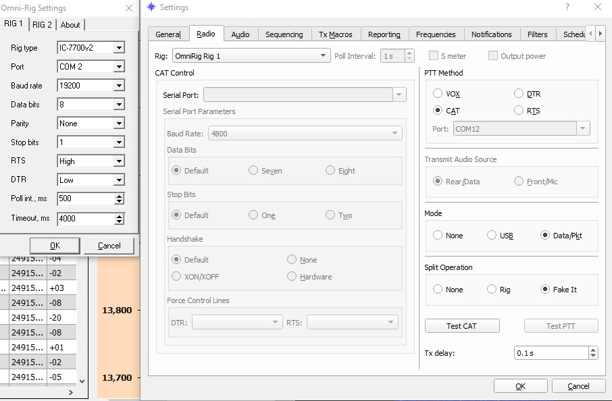Select DTR as PTT method
The image size is (612, 401).
[518, 93]
